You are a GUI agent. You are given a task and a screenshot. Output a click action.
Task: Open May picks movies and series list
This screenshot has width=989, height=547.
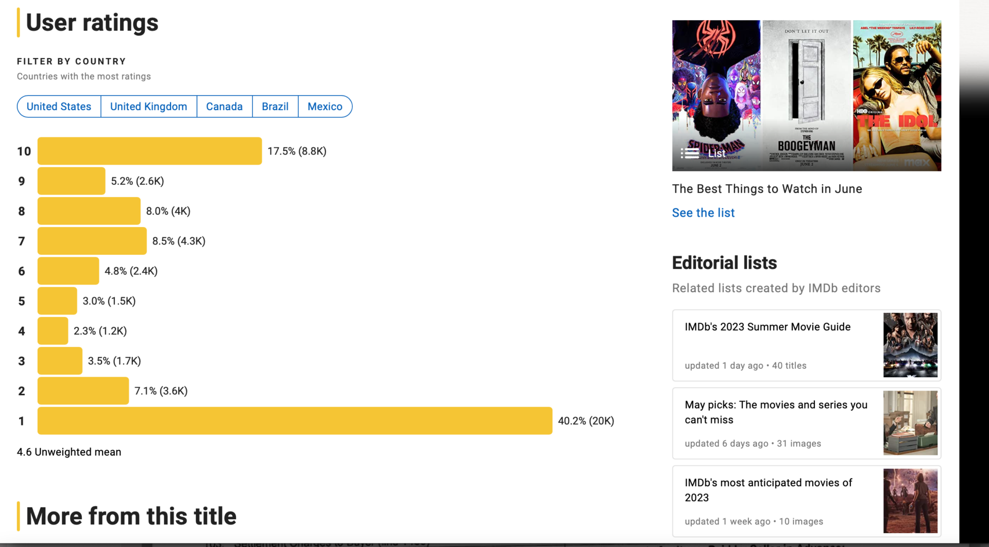coord(776,412)
